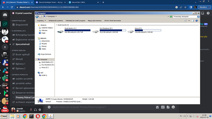Screen dimensions: 212x119
Task: Unmute the microphone in Discord user panel
Action: point(31,110)
